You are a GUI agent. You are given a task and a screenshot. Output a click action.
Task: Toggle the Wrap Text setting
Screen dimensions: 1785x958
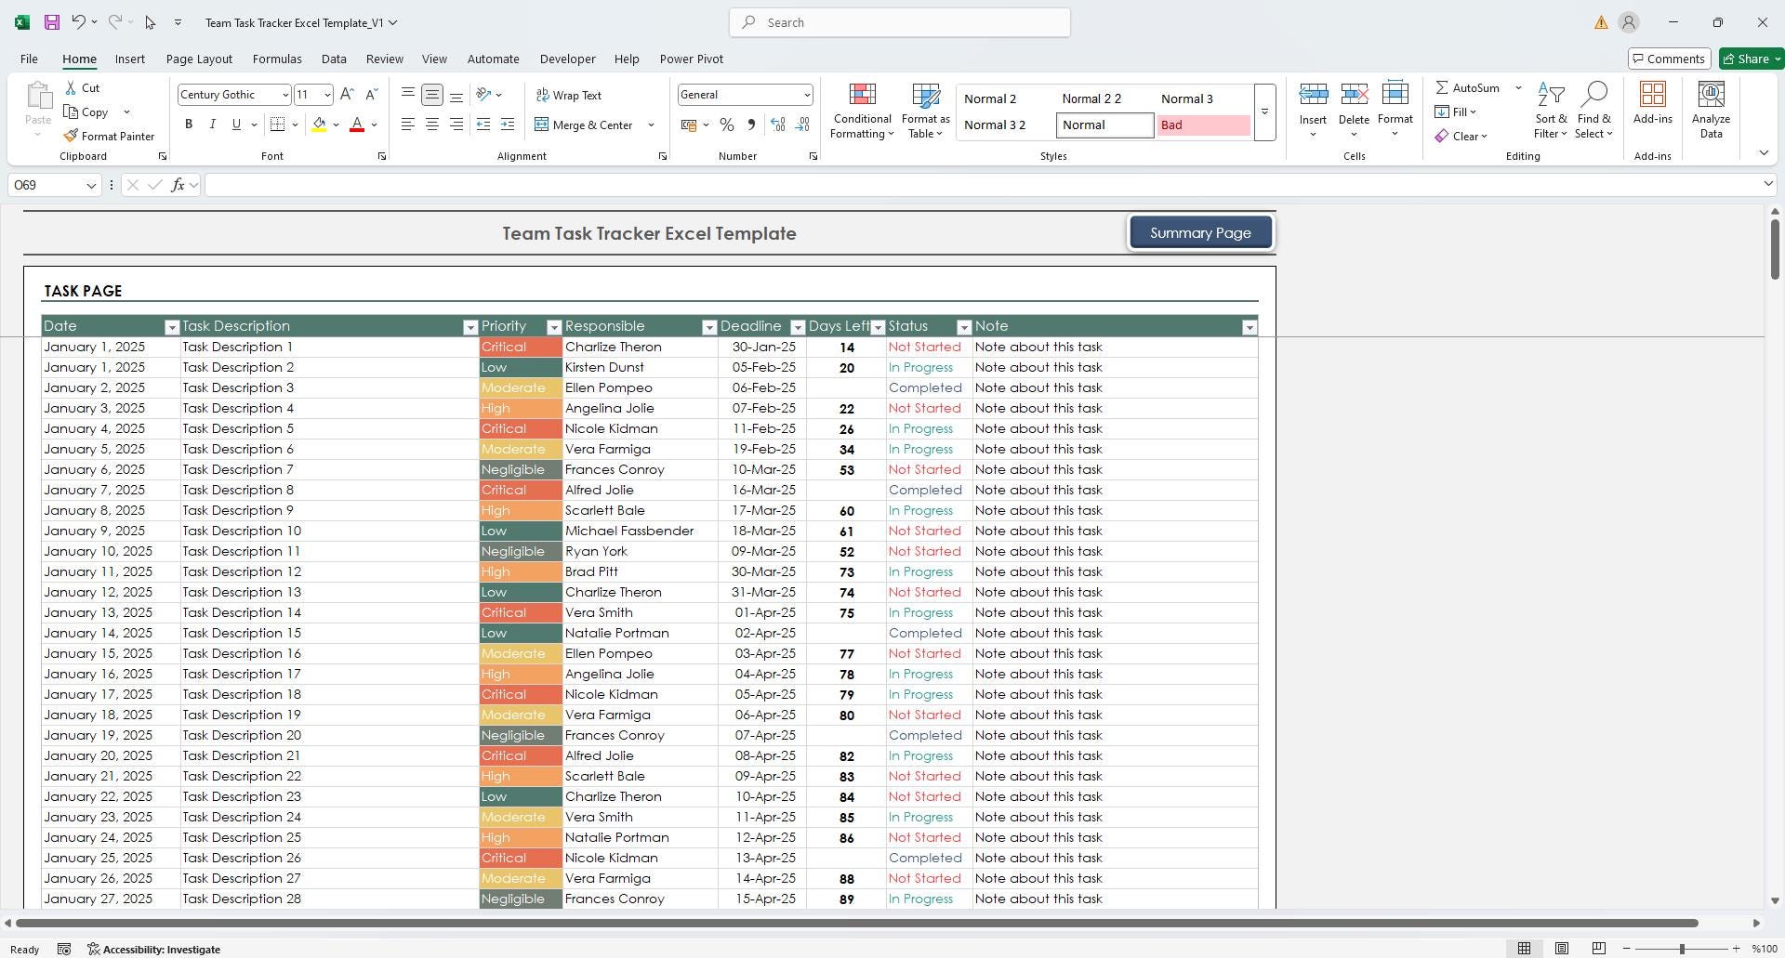click(x=567, y=95)
